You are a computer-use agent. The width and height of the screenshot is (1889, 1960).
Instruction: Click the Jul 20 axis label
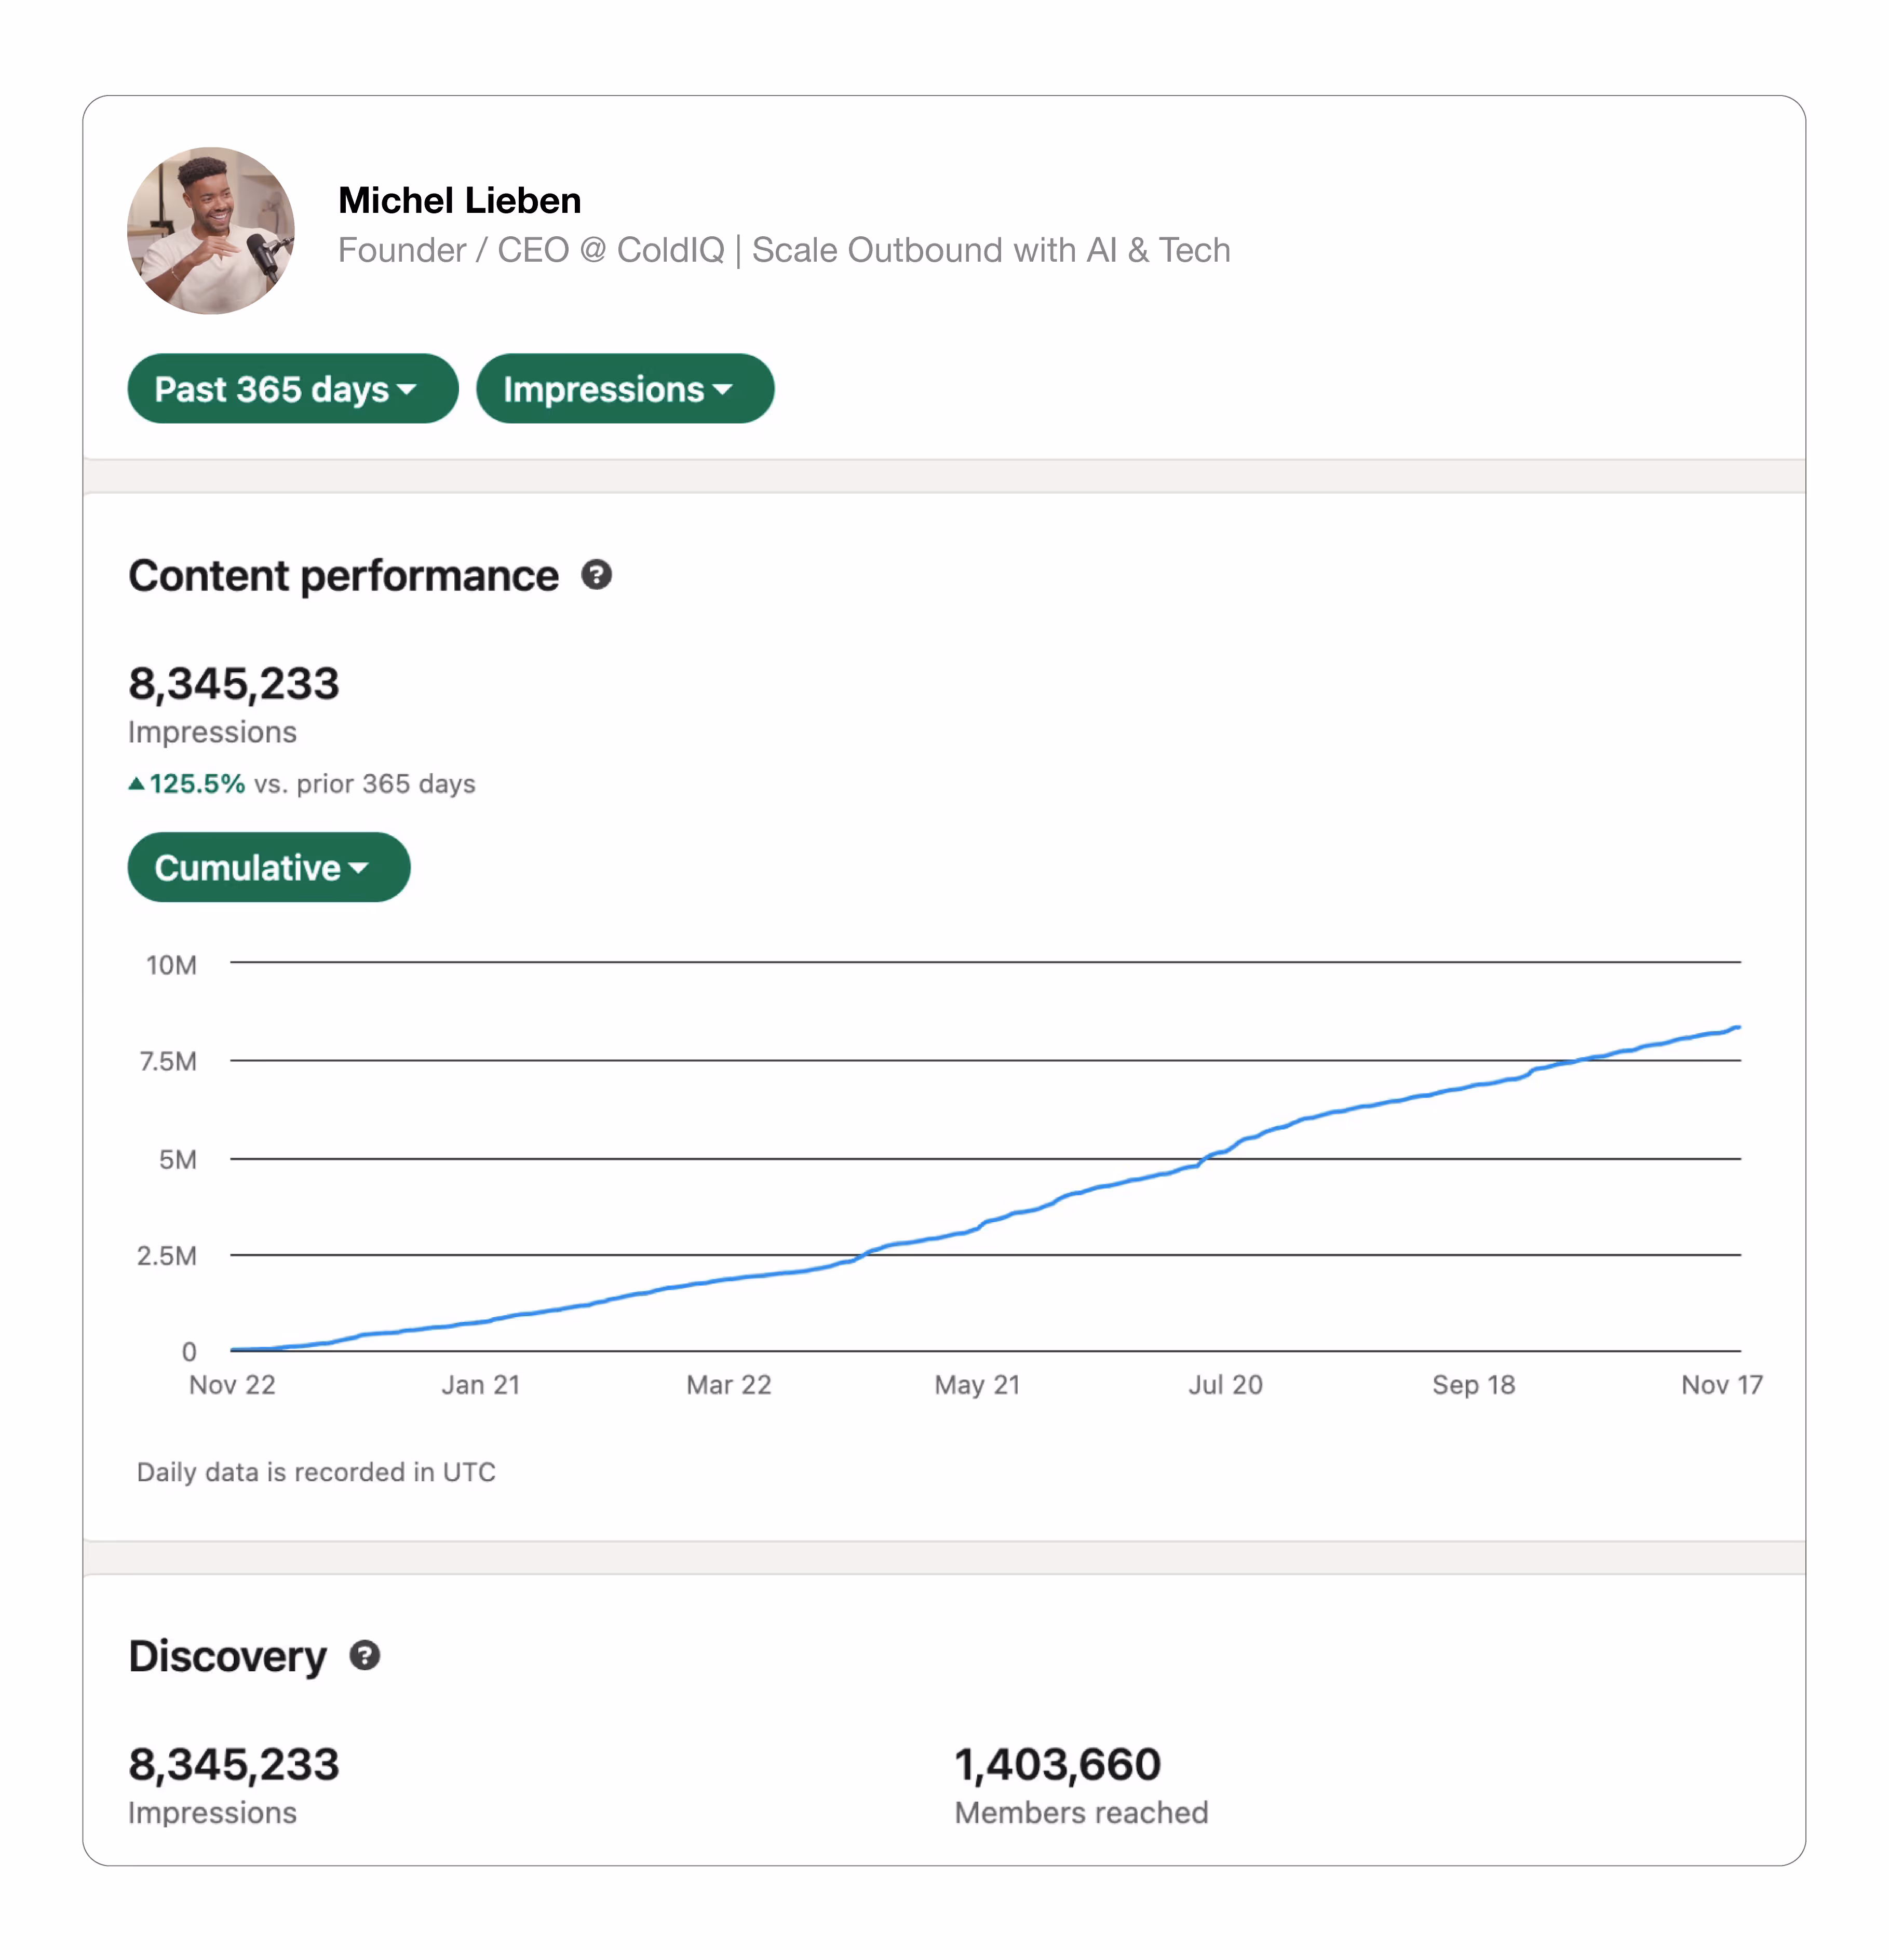[x=1225, y=1385]
